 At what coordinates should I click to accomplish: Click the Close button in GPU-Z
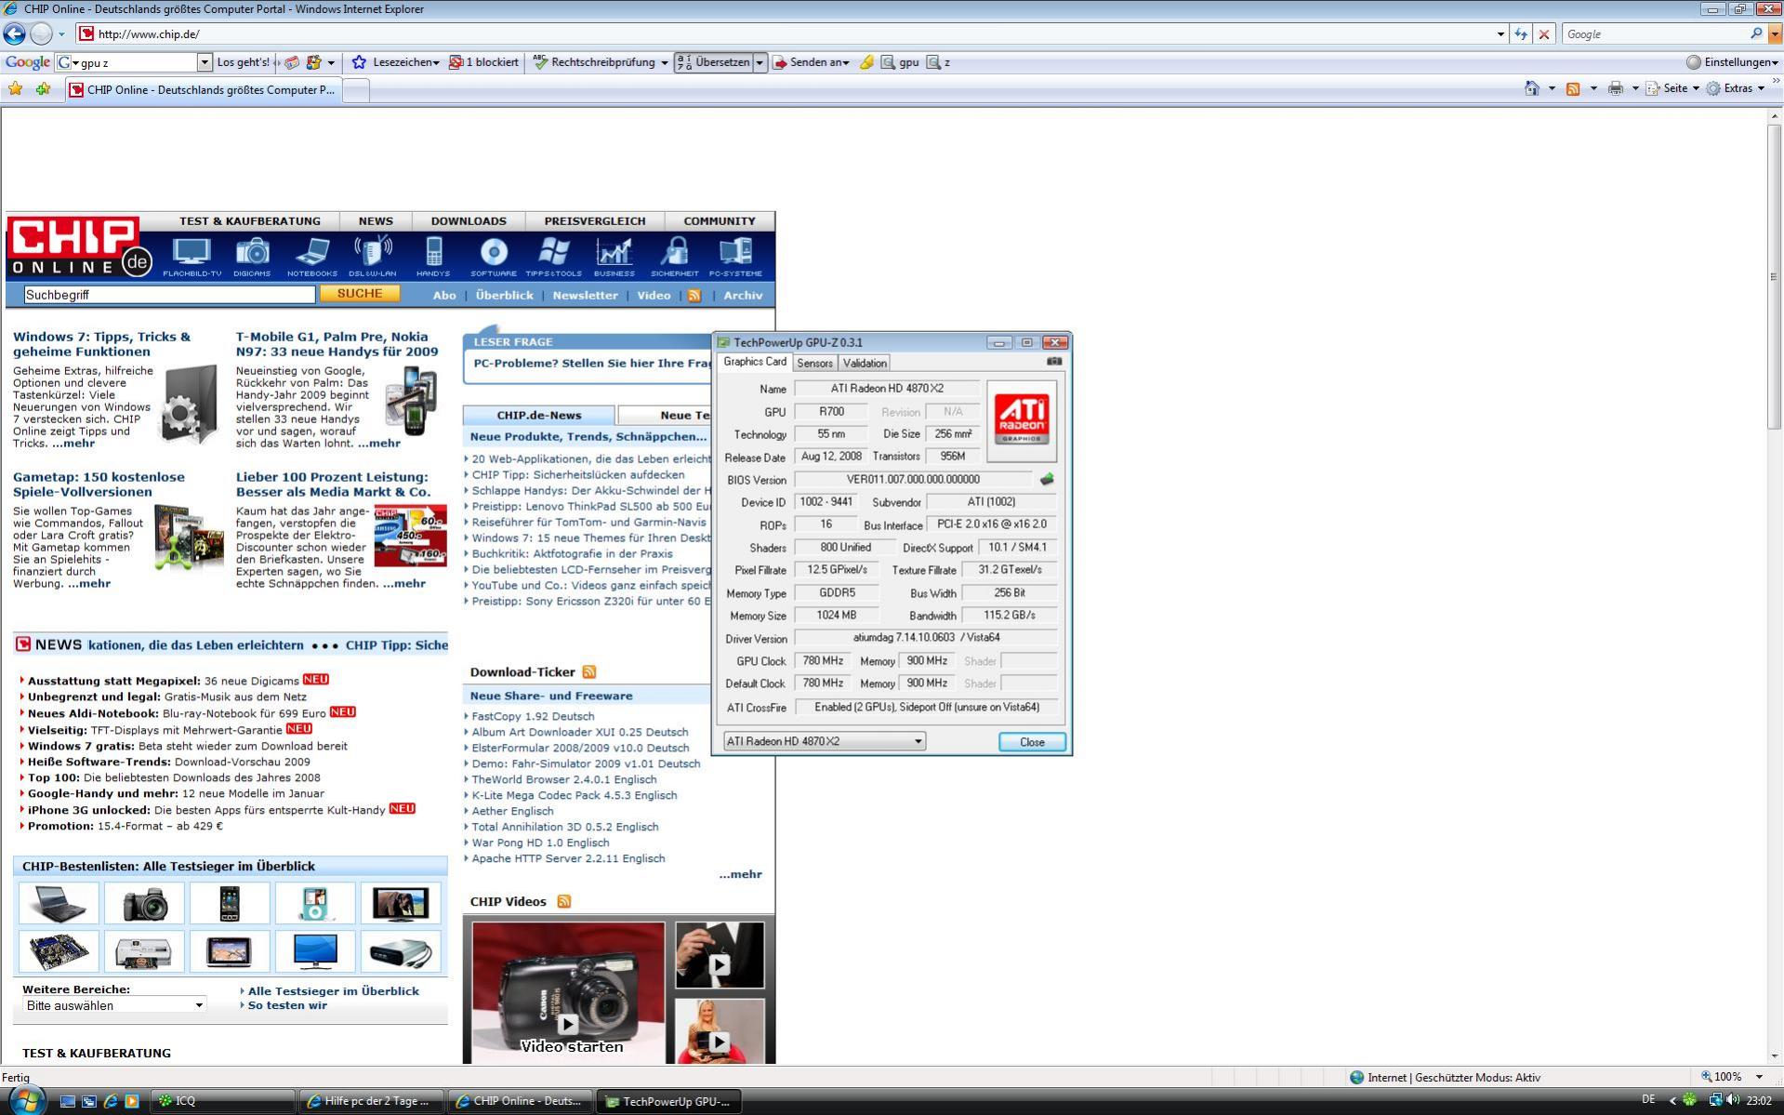pos(1032,742)
